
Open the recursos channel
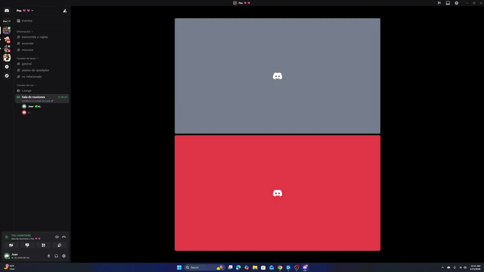(42, 50)
